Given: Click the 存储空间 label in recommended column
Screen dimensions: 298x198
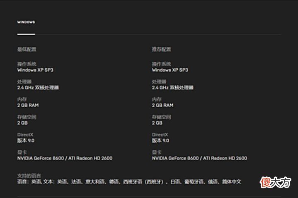Looking at the screenshot, I should click(x=161, y=117).
